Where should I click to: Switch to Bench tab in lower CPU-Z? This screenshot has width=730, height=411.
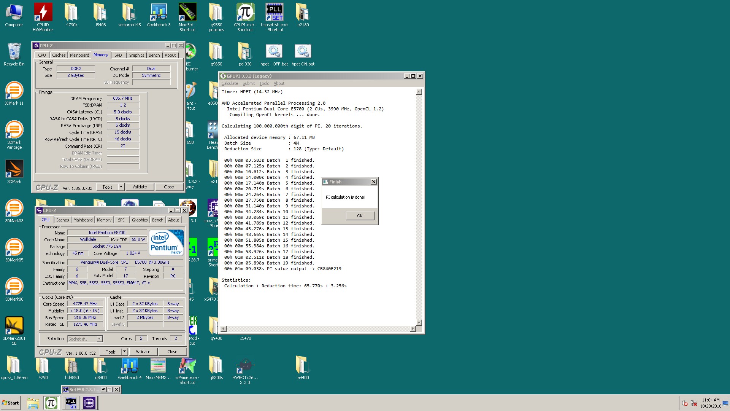pyautogui.click(x=158, y=220)
